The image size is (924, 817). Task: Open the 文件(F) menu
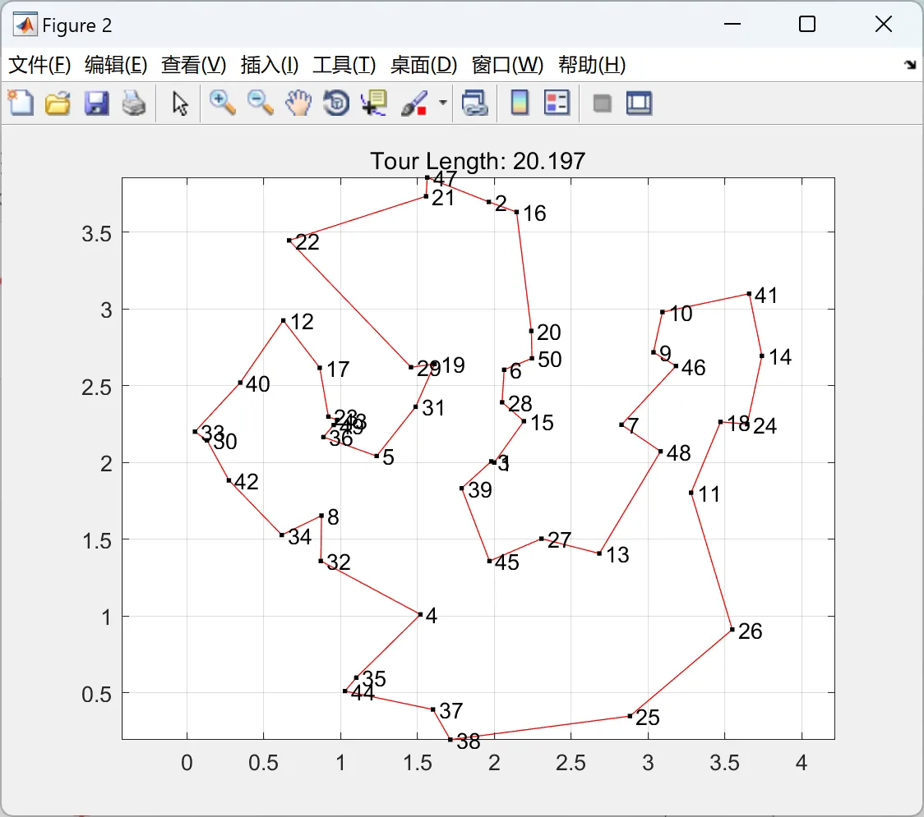[39, 65]
